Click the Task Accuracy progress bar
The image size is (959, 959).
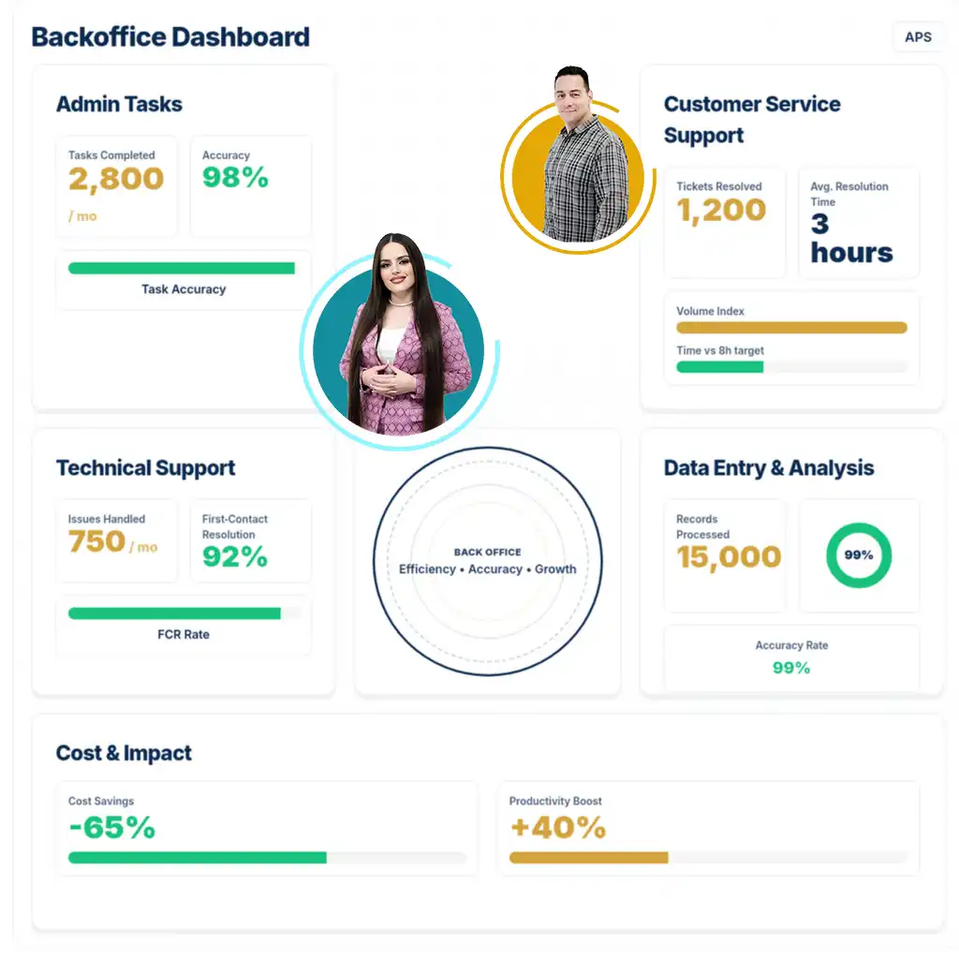(x=182, y=269)
